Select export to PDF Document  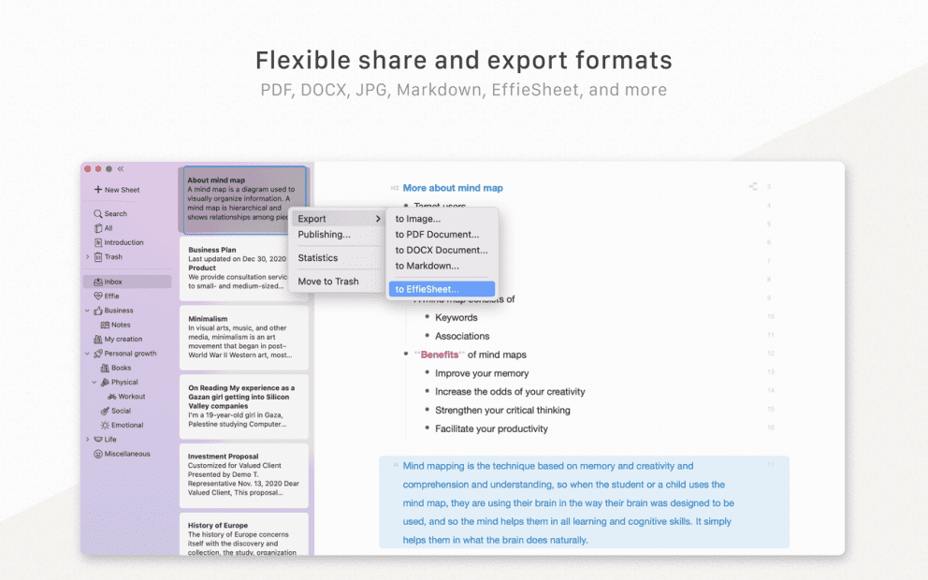[437, 235]
